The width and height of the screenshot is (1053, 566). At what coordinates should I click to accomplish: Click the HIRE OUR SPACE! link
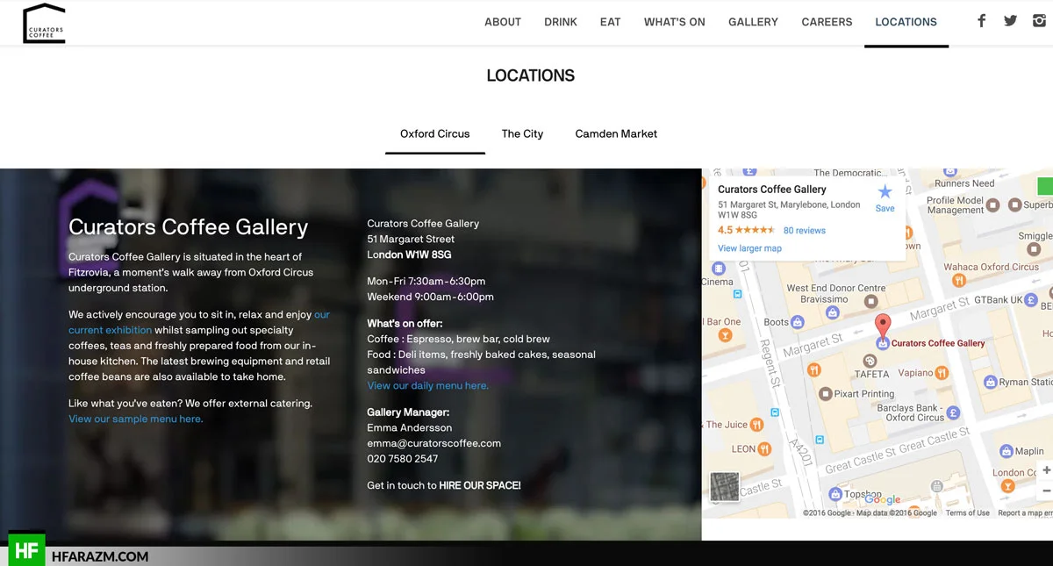pyautogui.click(x=480, y=485)
